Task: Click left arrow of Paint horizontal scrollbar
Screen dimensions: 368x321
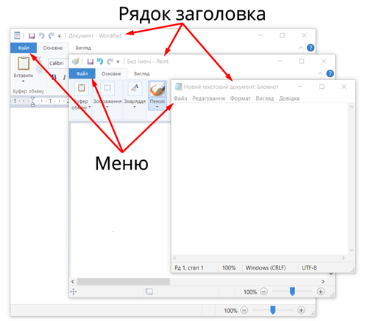Action: coord(73,281)
